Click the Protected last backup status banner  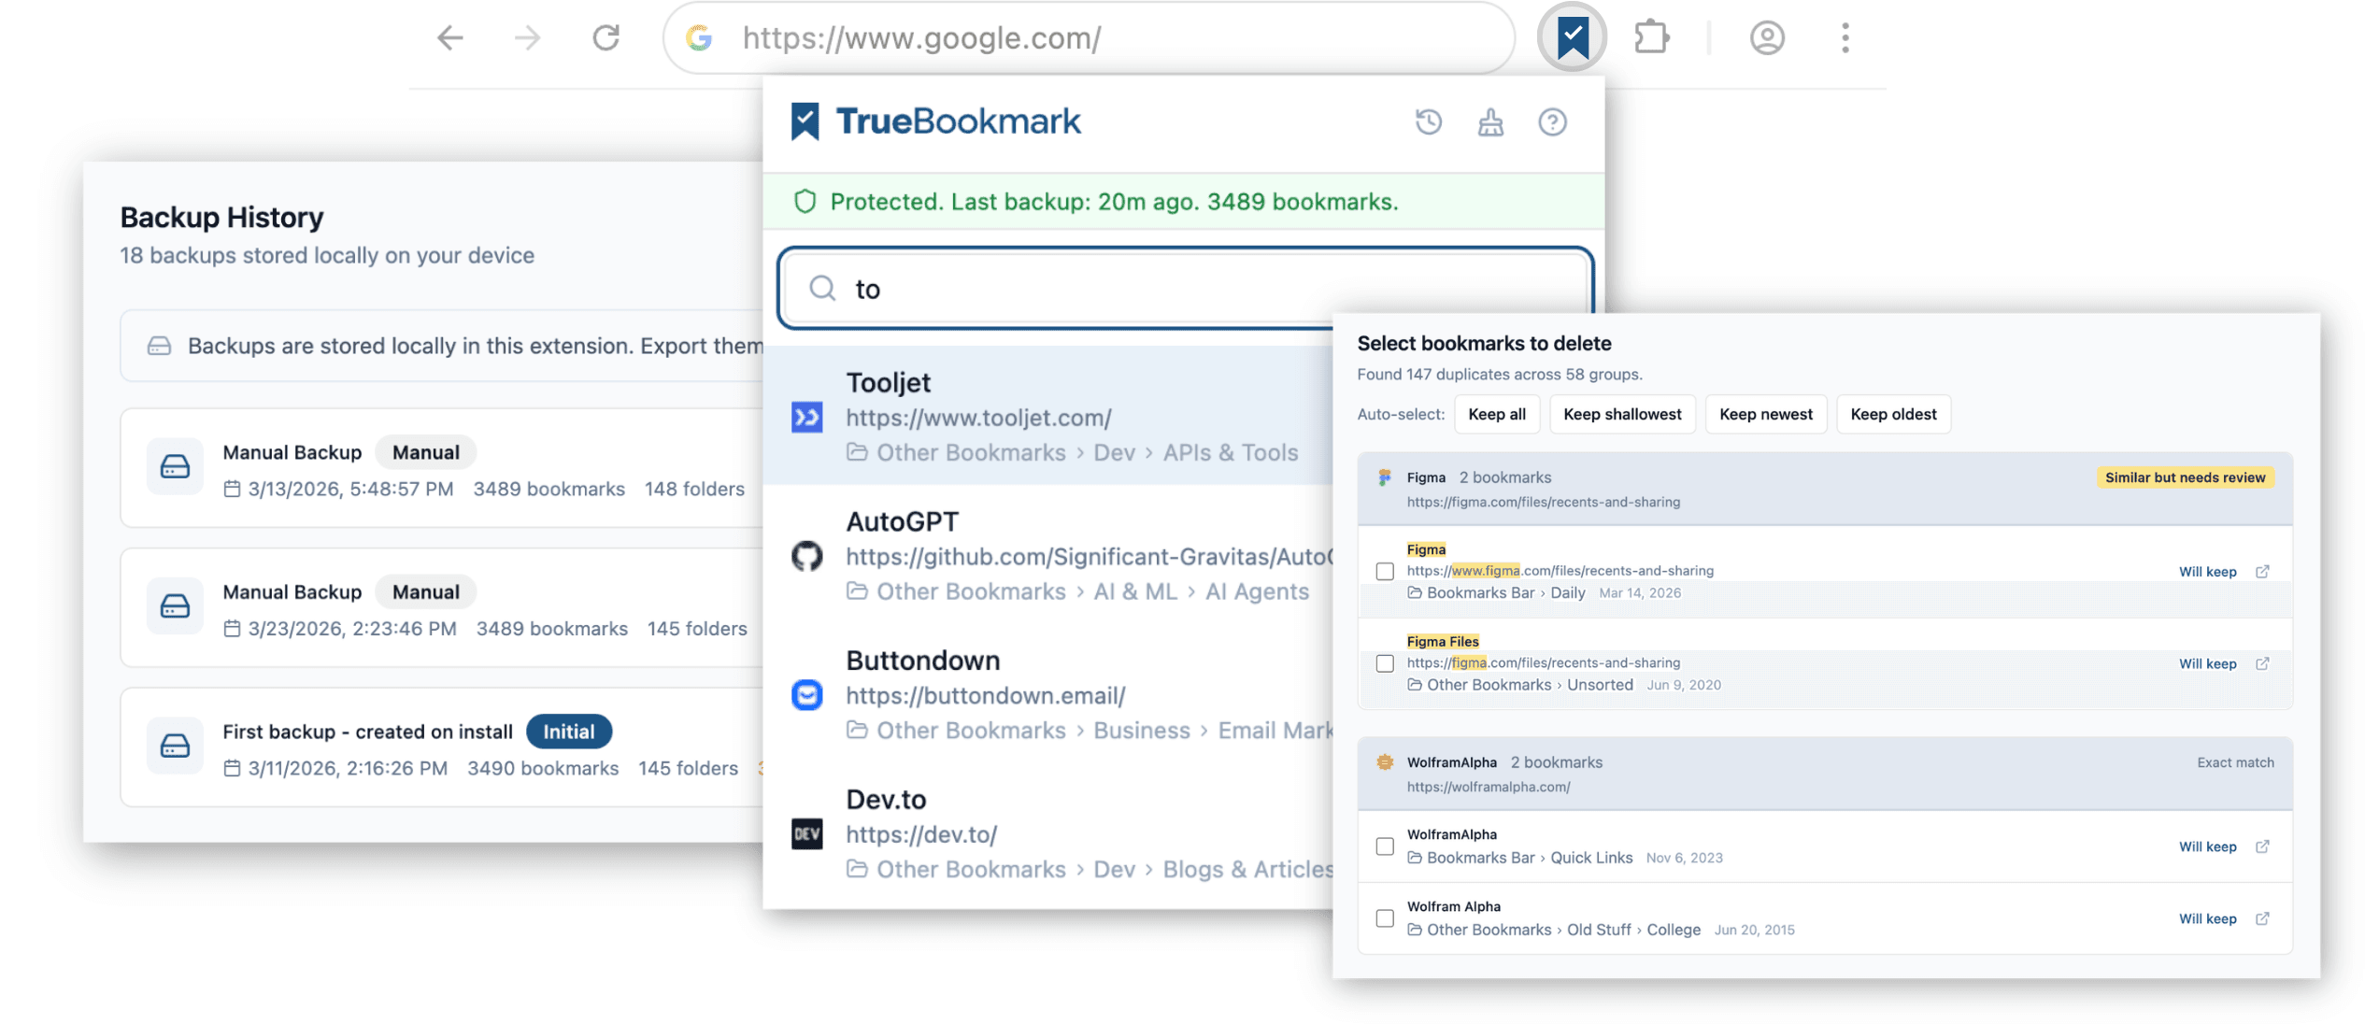1183,202
